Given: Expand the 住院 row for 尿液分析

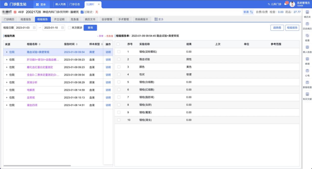Looking at the screenshot, I should coord(7,82).
